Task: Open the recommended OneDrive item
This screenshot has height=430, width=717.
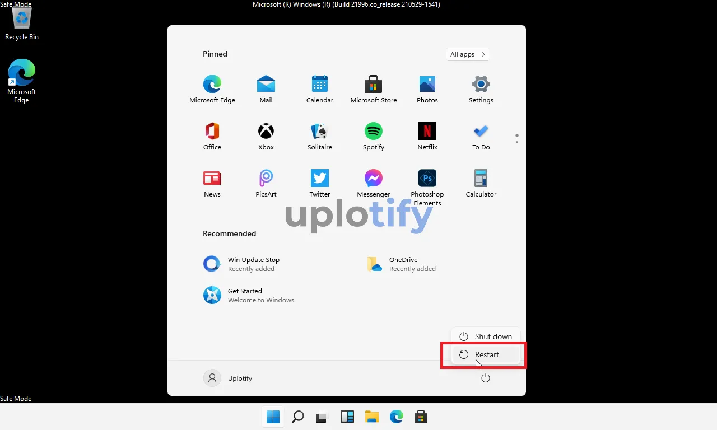Action: pos(401,264)
